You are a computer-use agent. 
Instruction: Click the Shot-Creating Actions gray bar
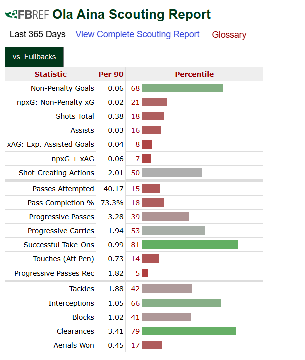[172, 173]
